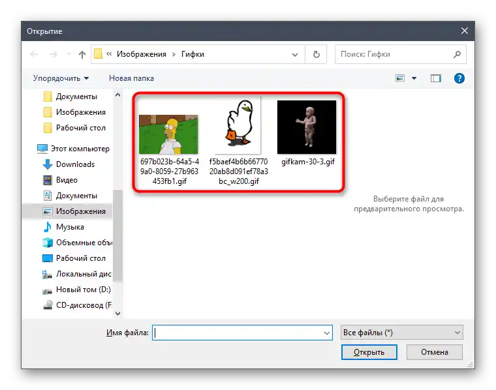The image size is (496, 390).
Task: Click the Объемные объекты cube icon
Action: point(48,243)
